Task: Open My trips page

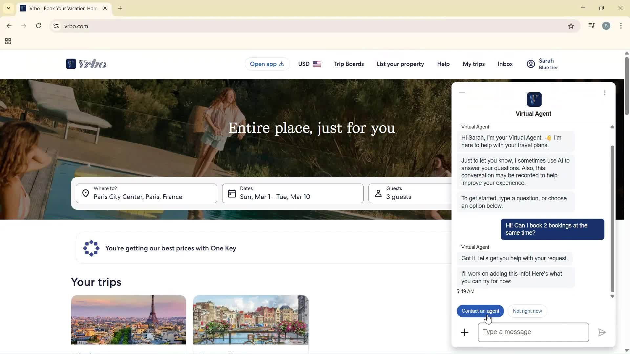Action: point(473,64)
